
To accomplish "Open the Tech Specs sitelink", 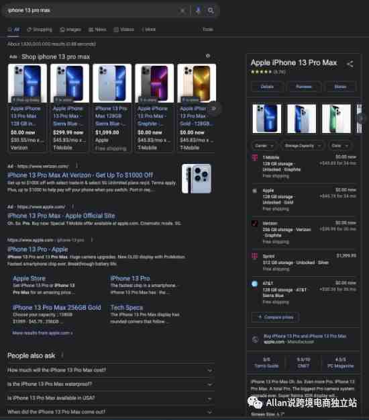I will pos(127,308).
